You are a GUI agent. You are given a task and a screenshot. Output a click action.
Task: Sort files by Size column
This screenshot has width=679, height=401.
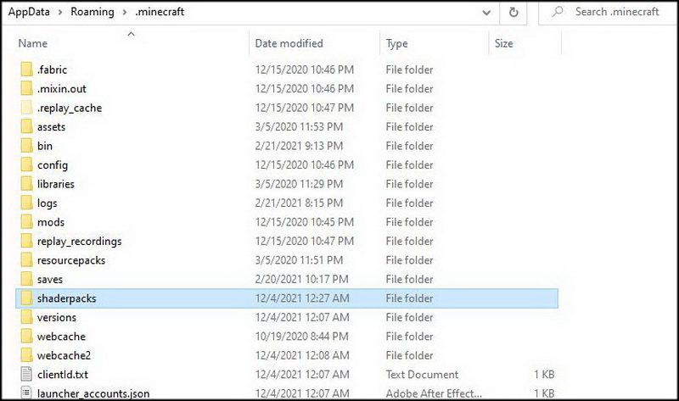coord(503,43)
